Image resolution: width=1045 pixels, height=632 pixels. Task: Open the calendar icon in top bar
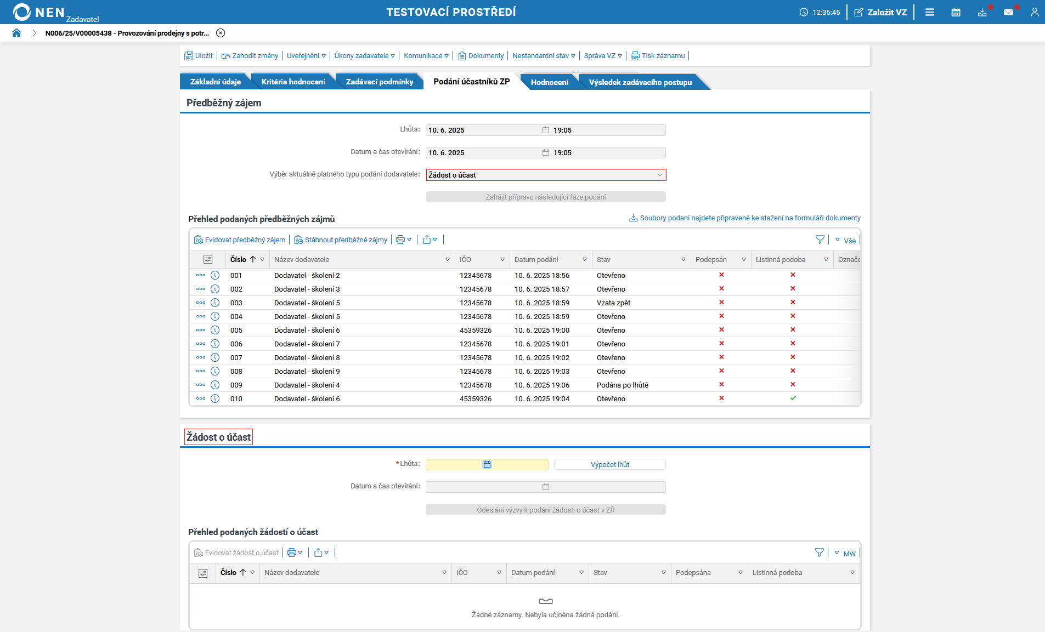(x=956, y=12)
